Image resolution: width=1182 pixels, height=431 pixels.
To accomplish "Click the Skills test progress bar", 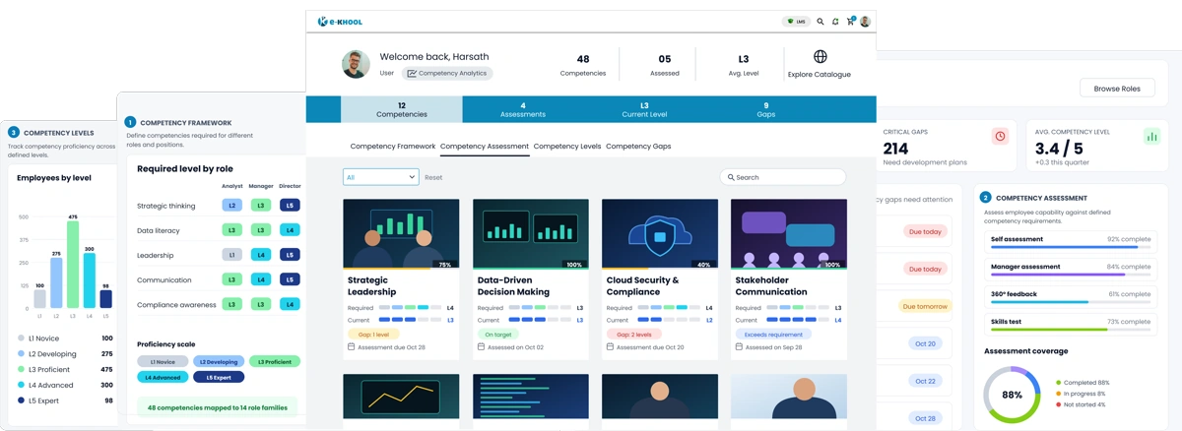I will [x=1070, y=330].
